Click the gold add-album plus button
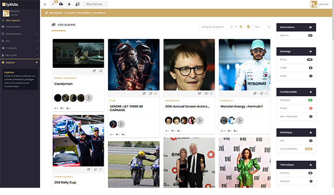Screen dimensions: 334x195 (x=240, y=27)
